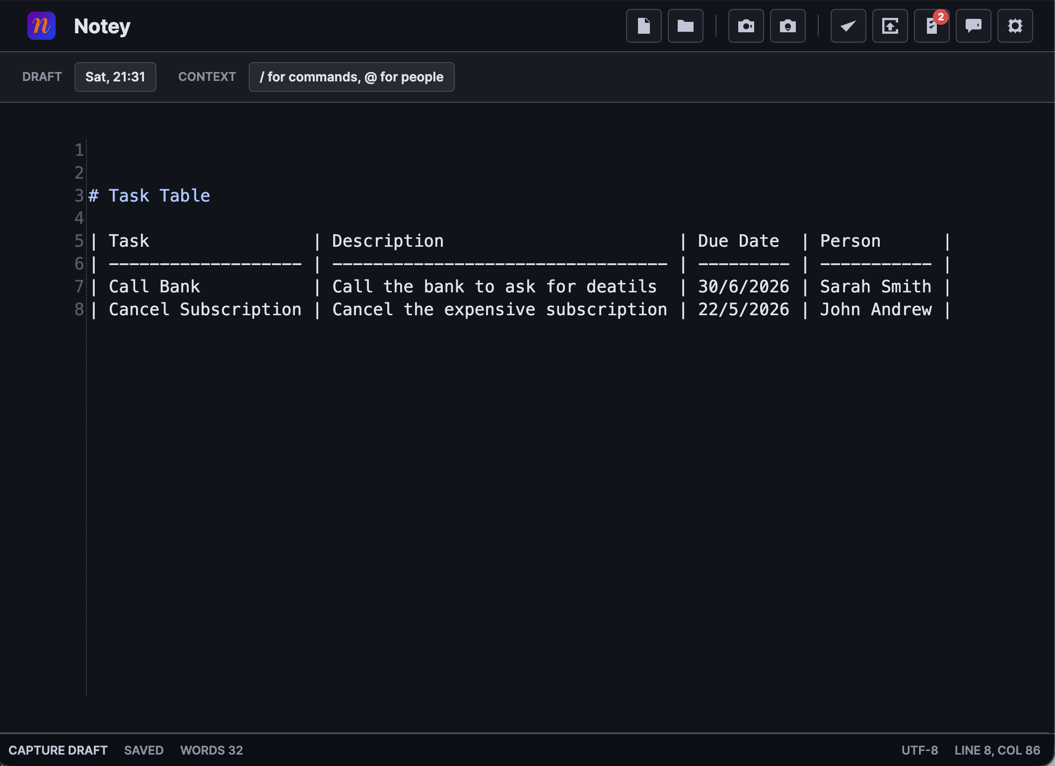The height and width of the screenshot is (766, 1055).
Task: Click 'Cancel the expensive subscription' text
Action: (499, 309)
